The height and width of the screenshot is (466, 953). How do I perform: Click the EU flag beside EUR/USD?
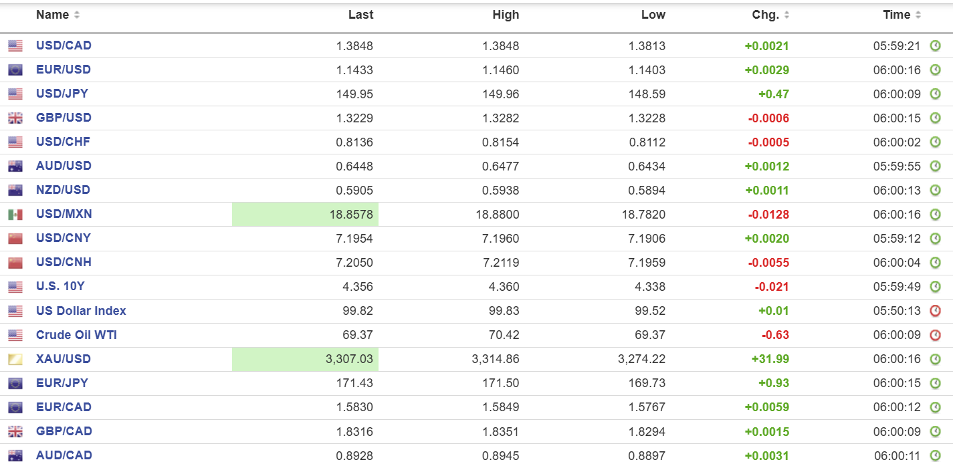[x=15, y=70]
